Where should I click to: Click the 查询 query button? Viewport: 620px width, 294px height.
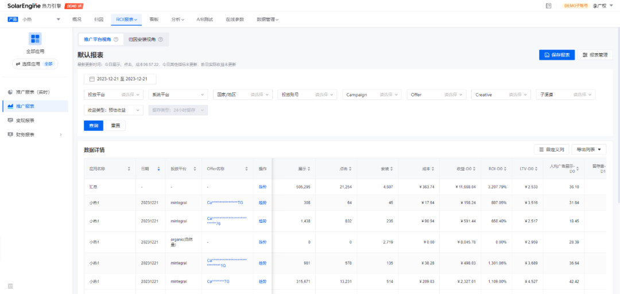[94, 125]
